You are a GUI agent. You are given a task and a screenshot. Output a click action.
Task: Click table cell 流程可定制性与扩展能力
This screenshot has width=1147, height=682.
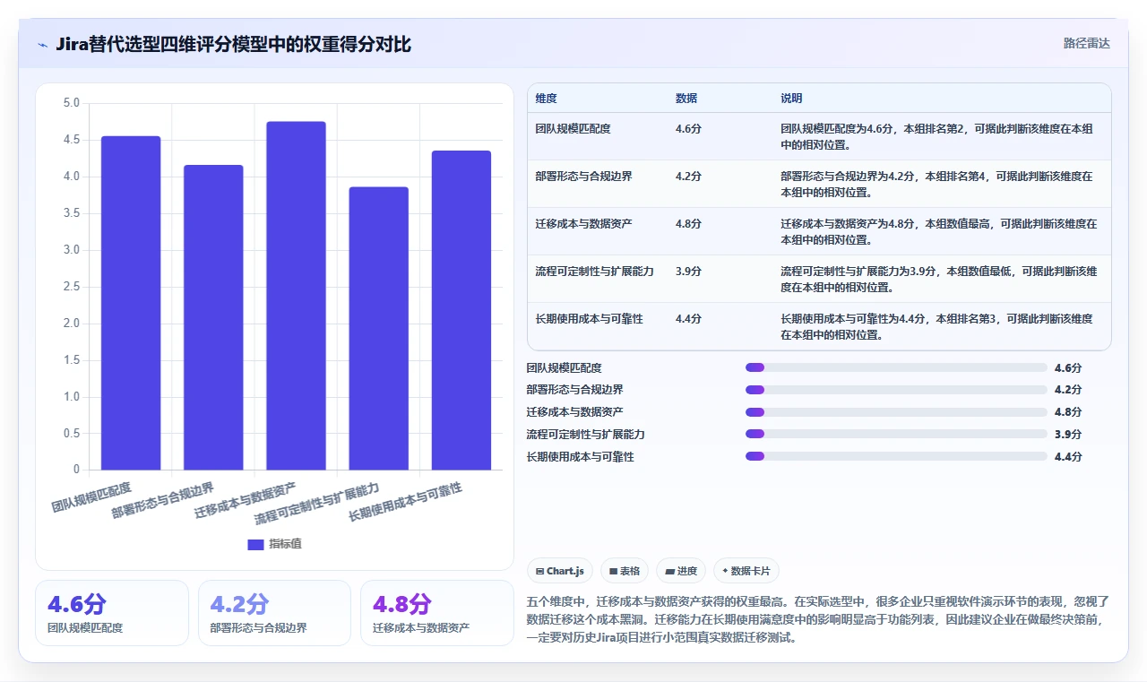click(x=595, y=272)
